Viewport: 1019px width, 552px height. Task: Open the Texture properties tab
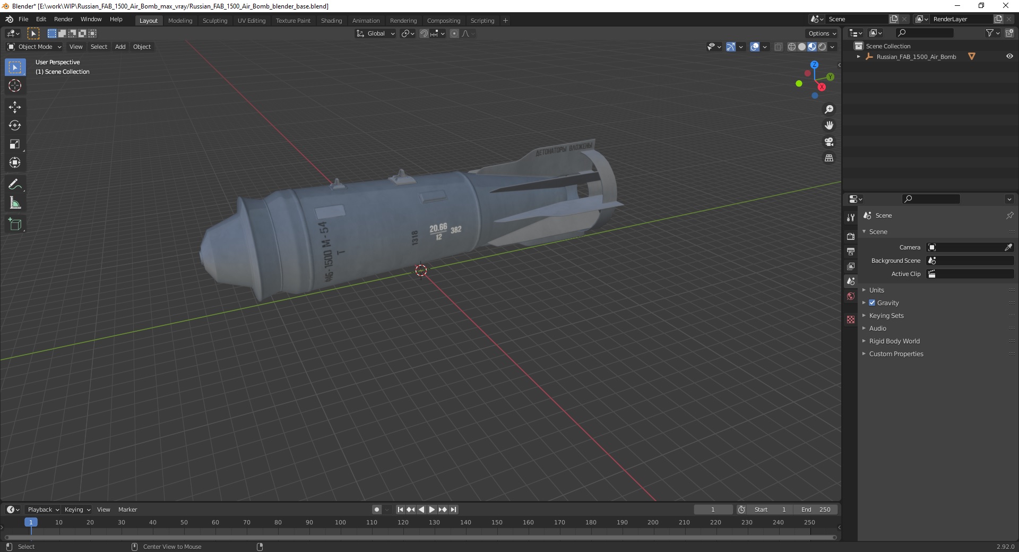pyautogui.click(x=851, y=320)
